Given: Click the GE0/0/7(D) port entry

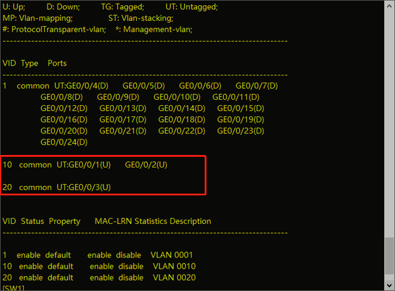Looking at the screenshot, I should 257,86.
